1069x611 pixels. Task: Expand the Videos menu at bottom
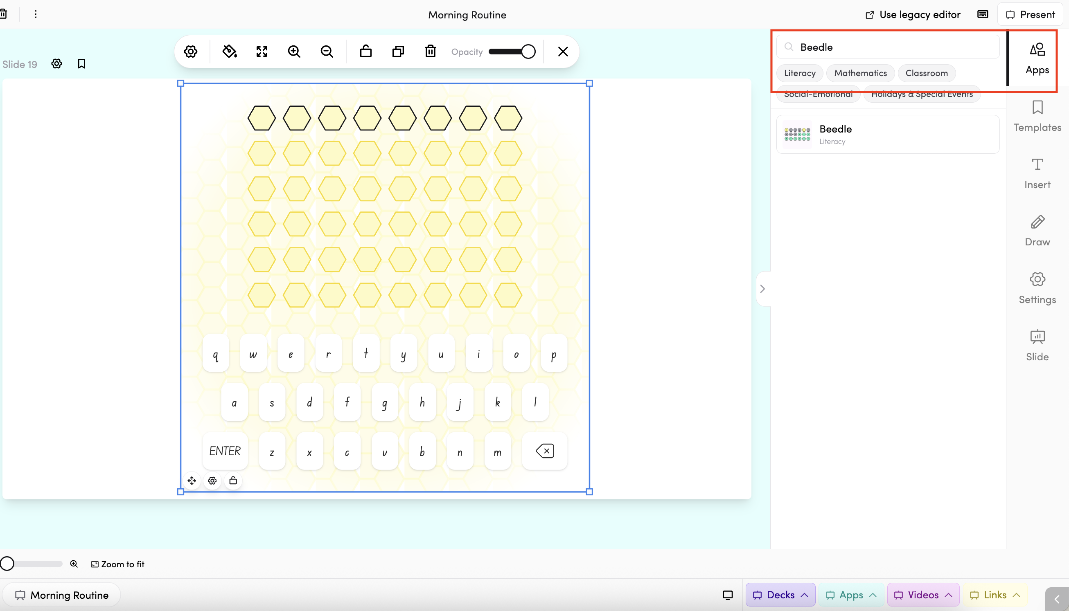tap(923, 595)
